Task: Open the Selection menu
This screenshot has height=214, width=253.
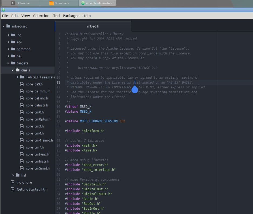Action: tap(41, 16)
